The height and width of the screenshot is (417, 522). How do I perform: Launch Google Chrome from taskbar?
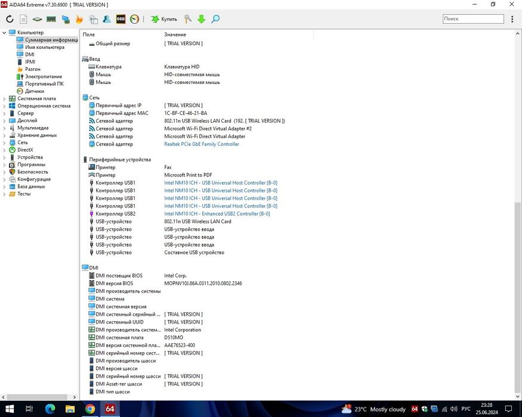point(90,409)
